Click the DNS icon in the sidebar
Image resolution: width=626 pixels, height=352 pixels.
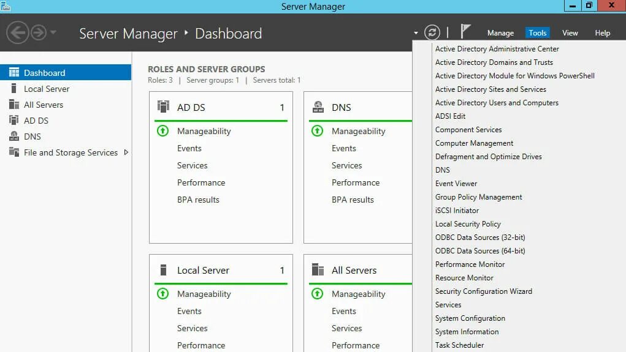pyautogui.click(x=14, y=136)
